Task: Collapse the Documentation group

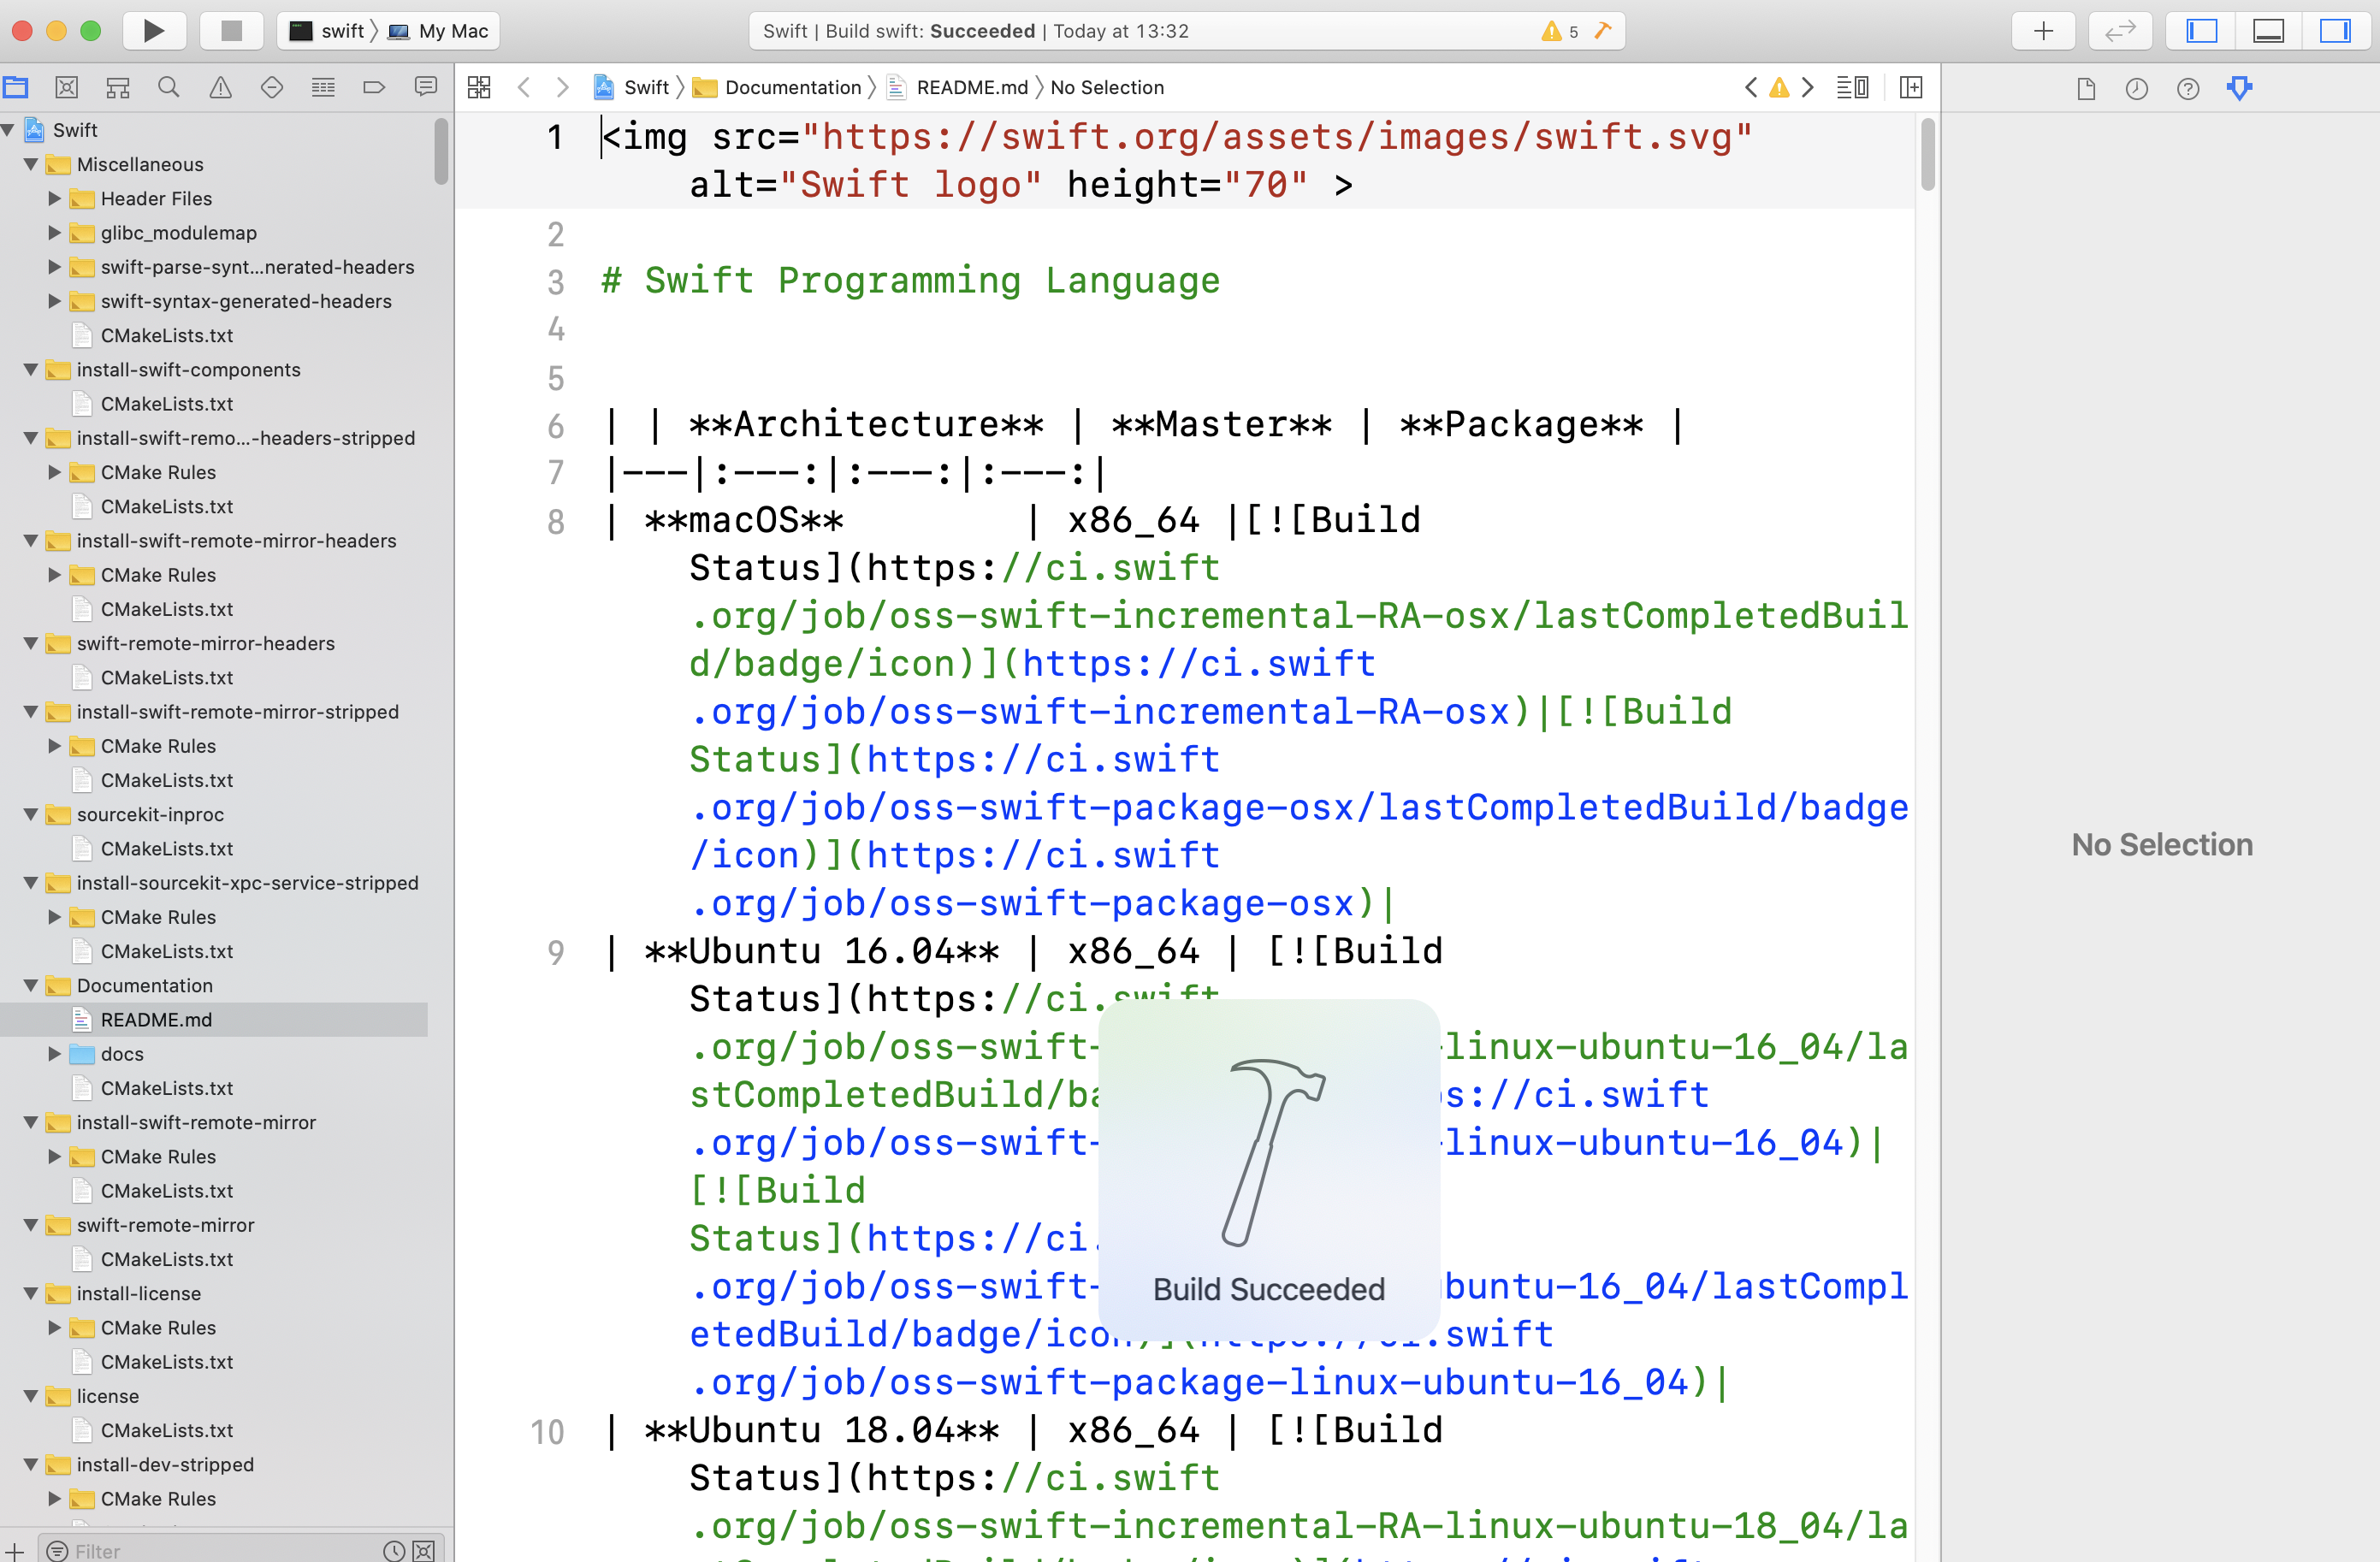Action: click(x=31, y=985)
